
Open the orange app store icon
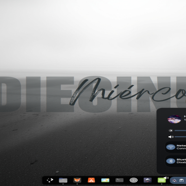[91, 180]
